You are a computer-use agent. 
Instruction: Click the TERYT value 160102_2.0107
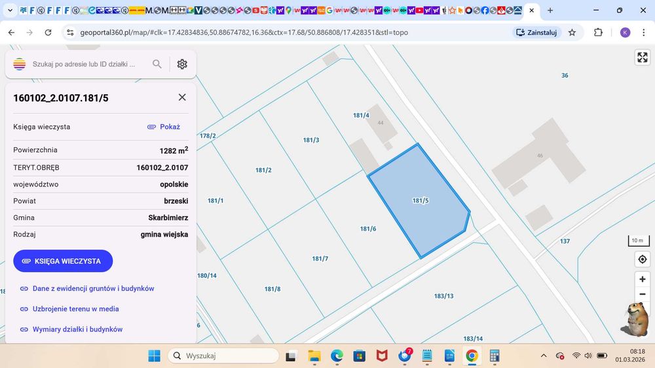(162, 167)
